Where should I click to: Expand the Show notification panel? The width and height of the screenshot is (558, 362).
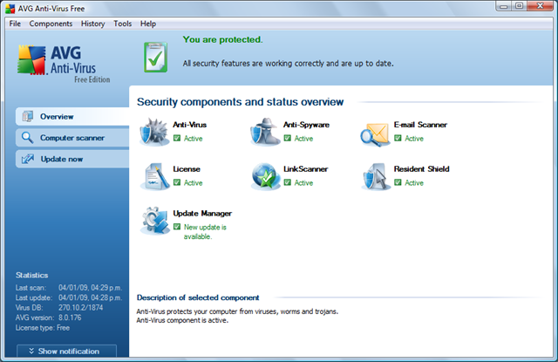(66, 351)
